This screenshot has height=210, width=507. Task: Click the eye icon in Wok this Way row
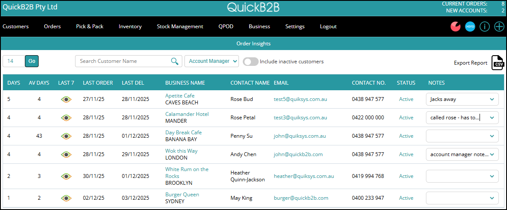pyautogui.click(x=66, y=154)
